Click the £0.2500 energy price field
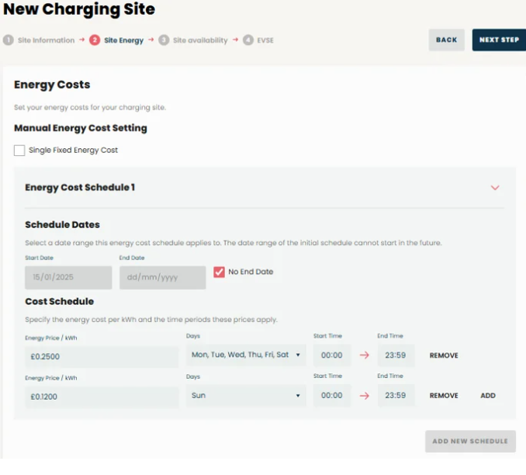This screenshot has height=475, width=526. click(102, 356)
